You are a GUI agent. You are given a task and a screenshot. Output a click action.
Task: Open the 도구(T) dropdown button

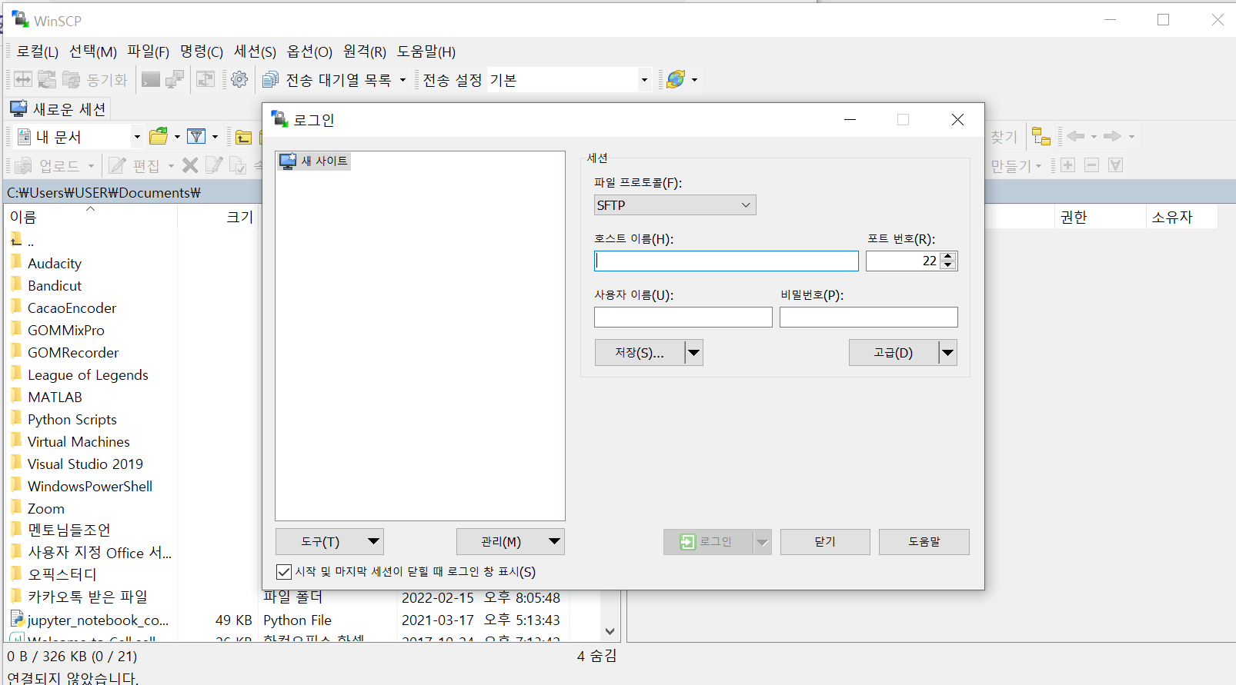(329, 541)
